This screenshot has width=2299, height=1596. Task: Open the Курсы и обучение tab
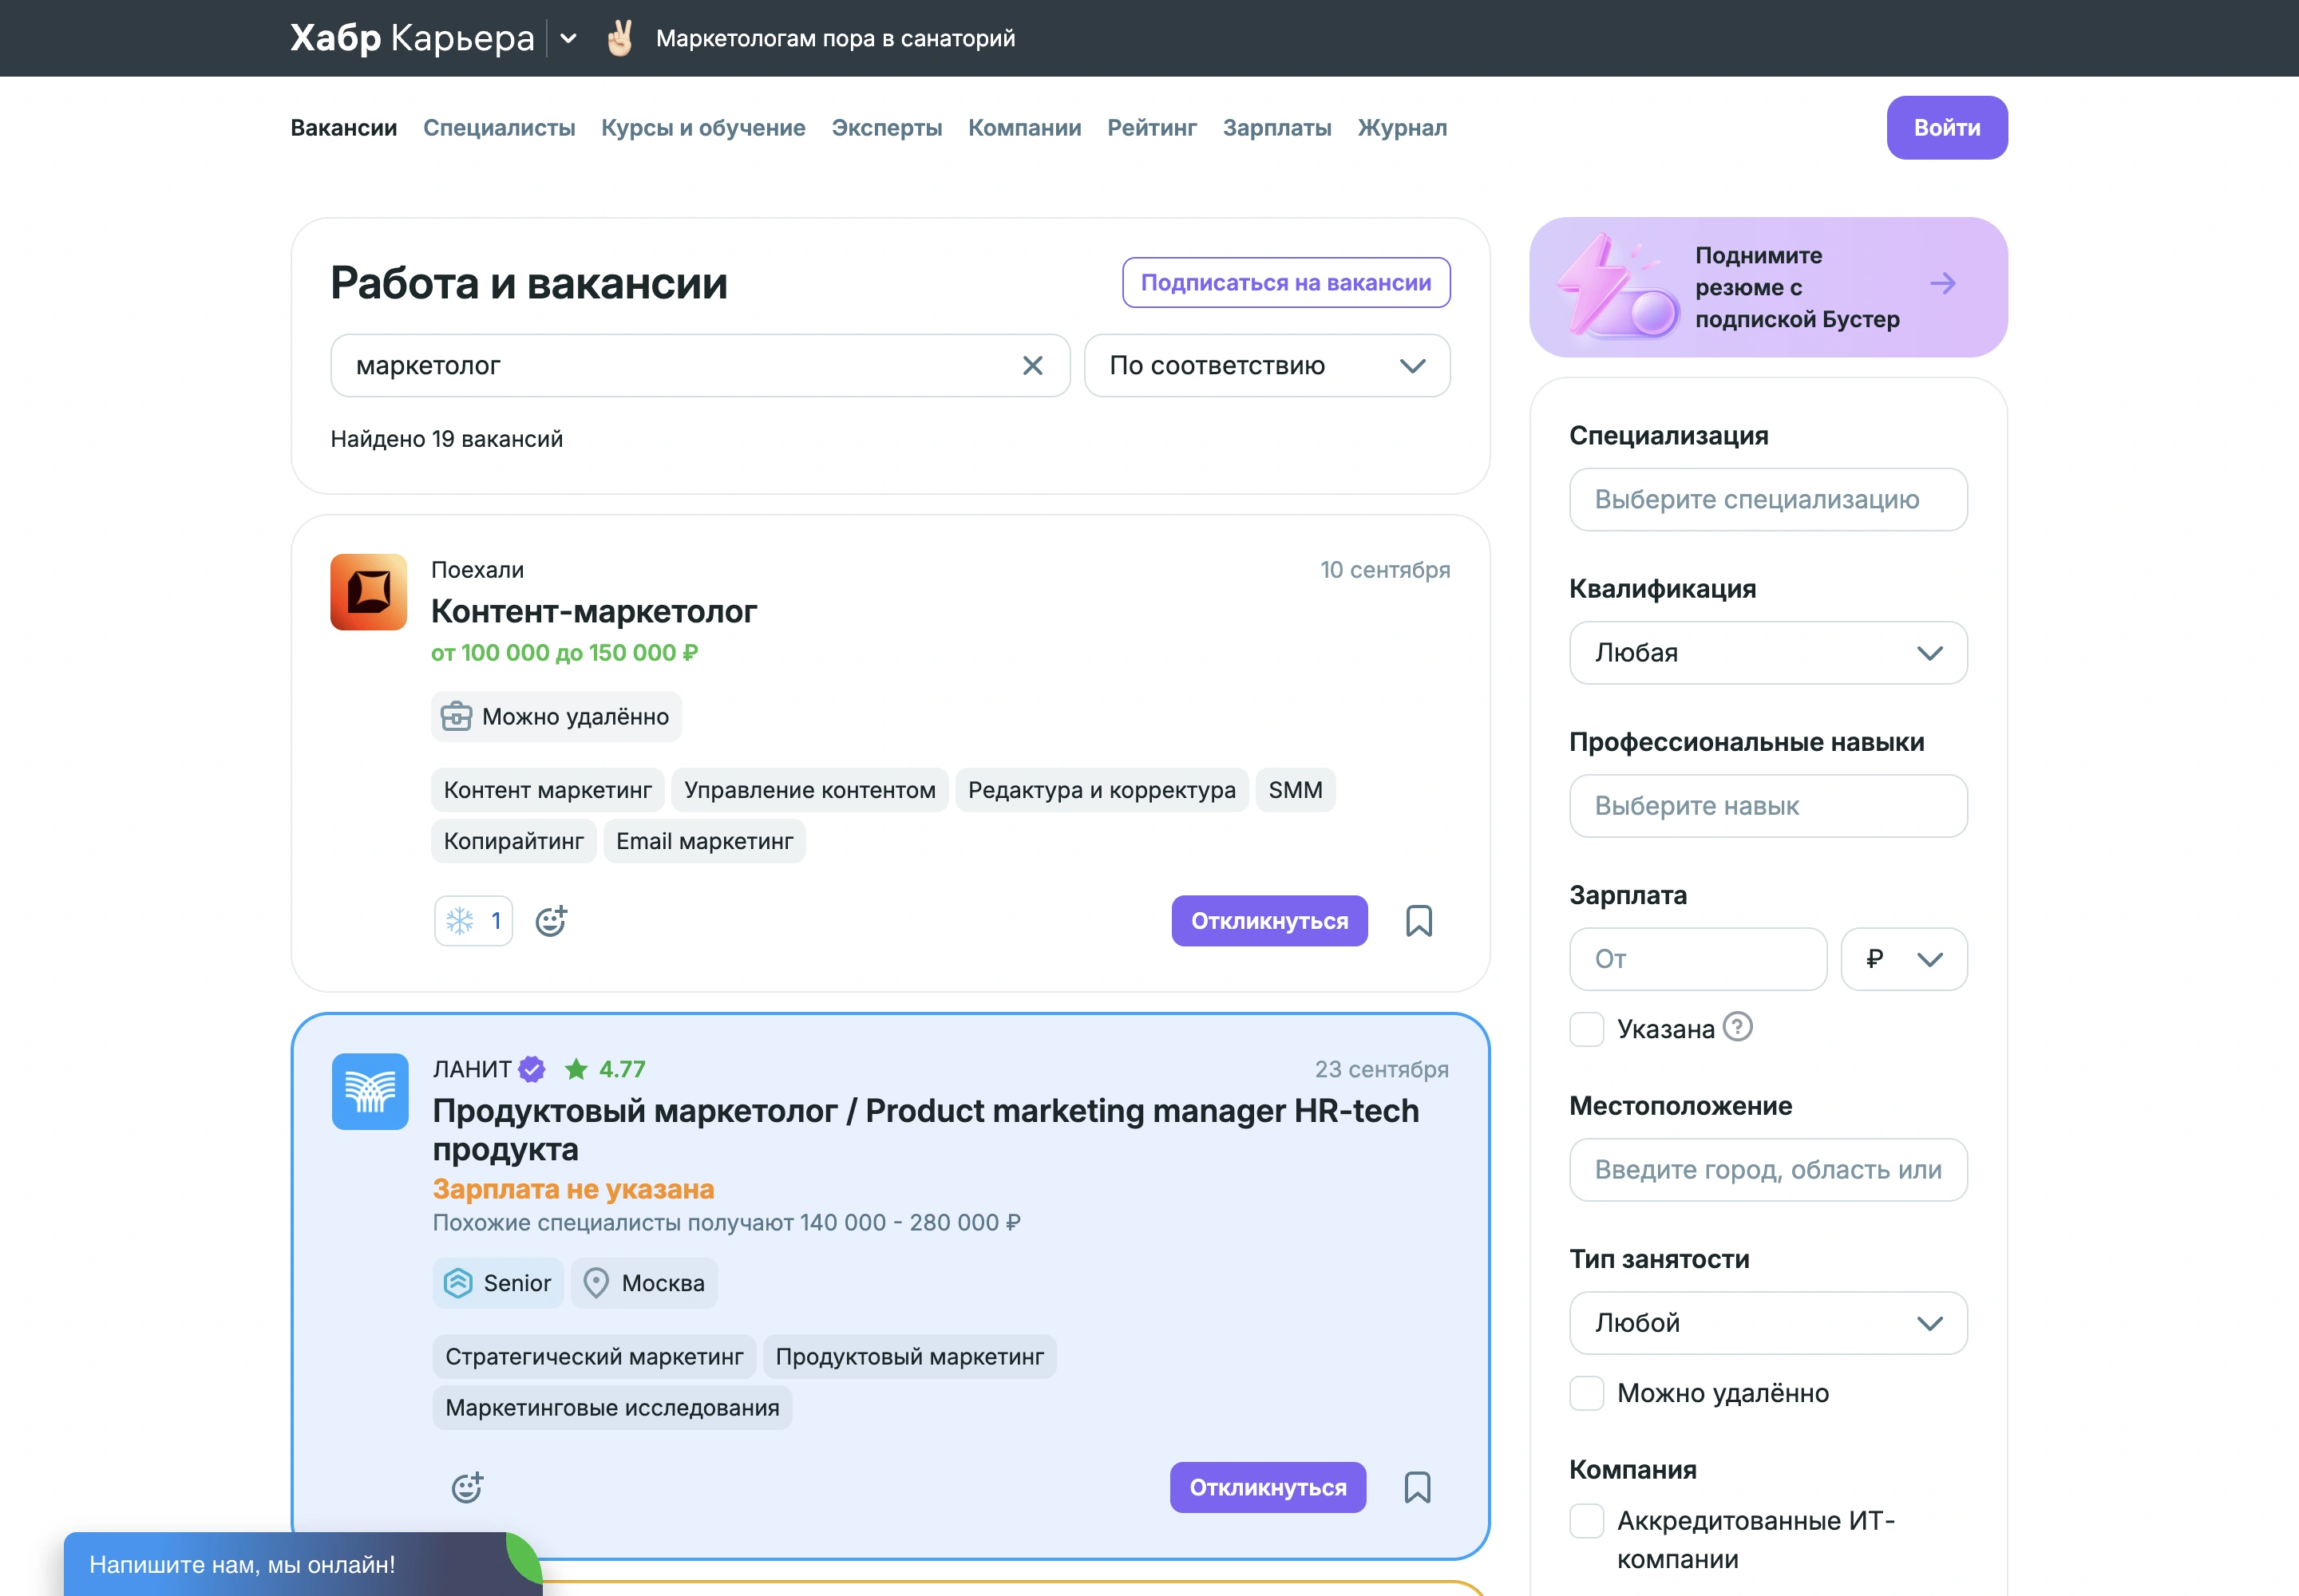tap(703, 128)
